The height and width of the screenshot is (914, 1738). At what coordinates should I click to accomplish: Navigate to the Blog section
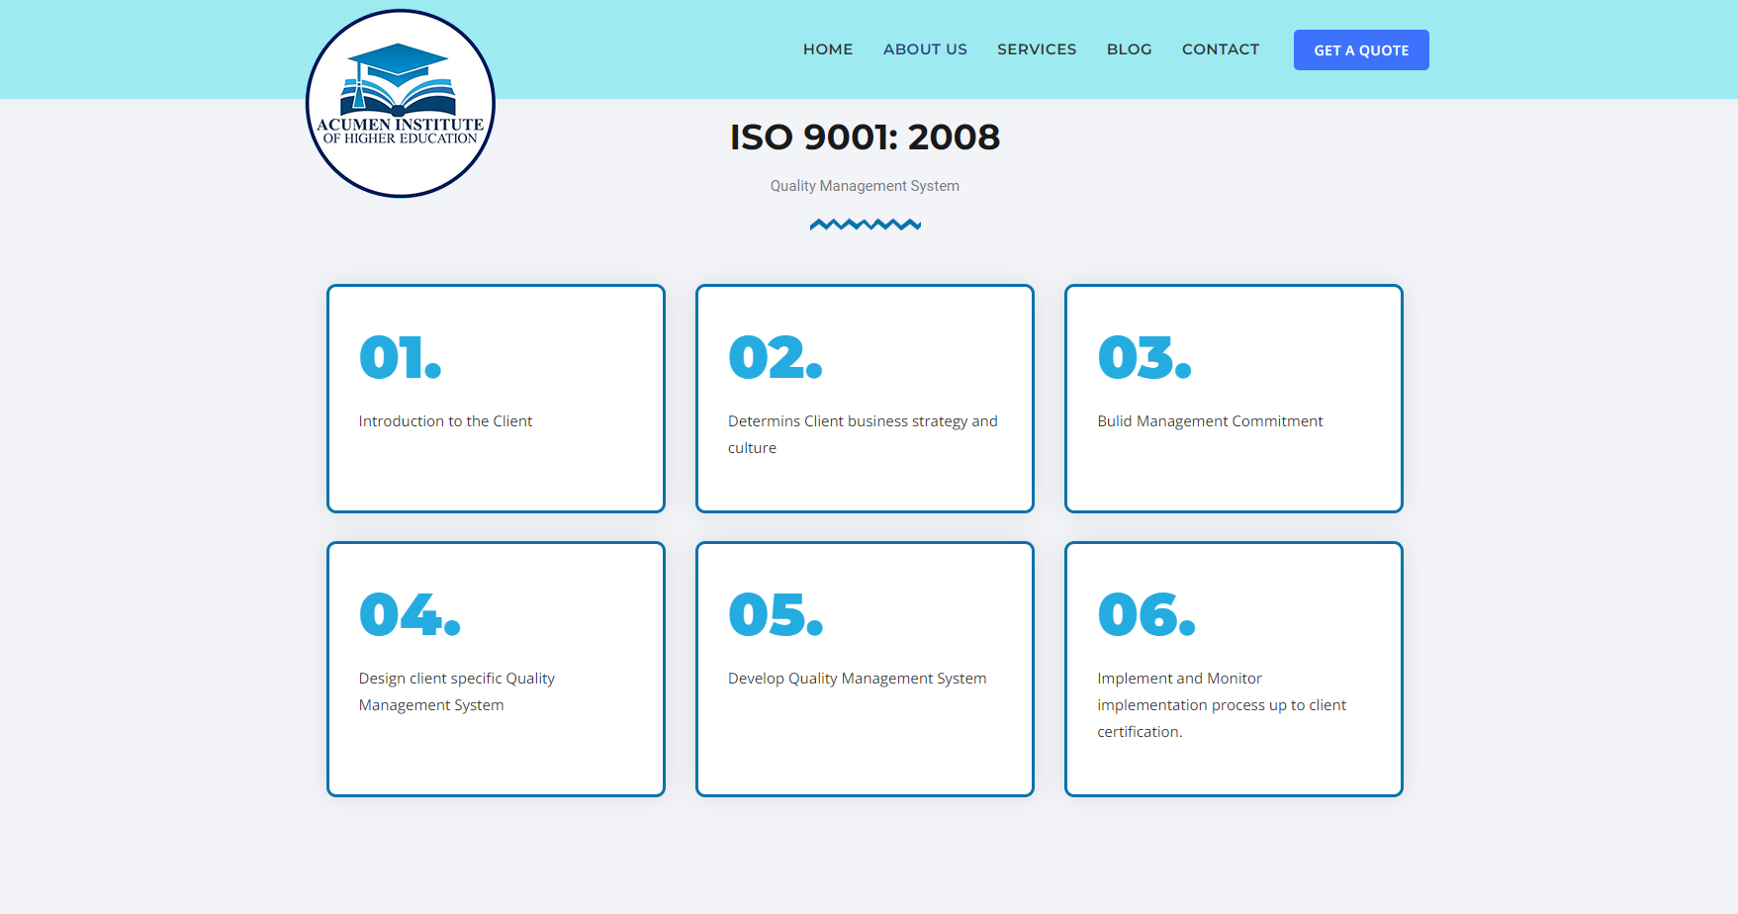click(1129, 49)
